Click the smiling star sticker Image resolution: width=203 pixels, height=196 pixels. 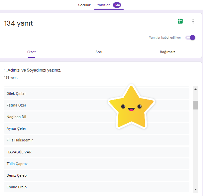(x=131, y=107)
